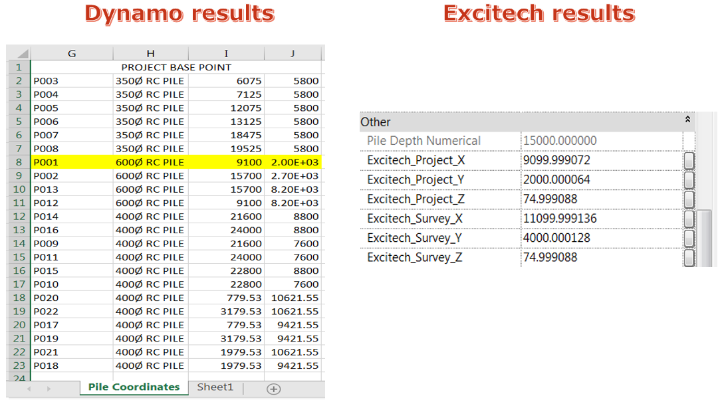722x404 pixels.
Task: Select the cell with value '18475'
Action: (226, 136)
